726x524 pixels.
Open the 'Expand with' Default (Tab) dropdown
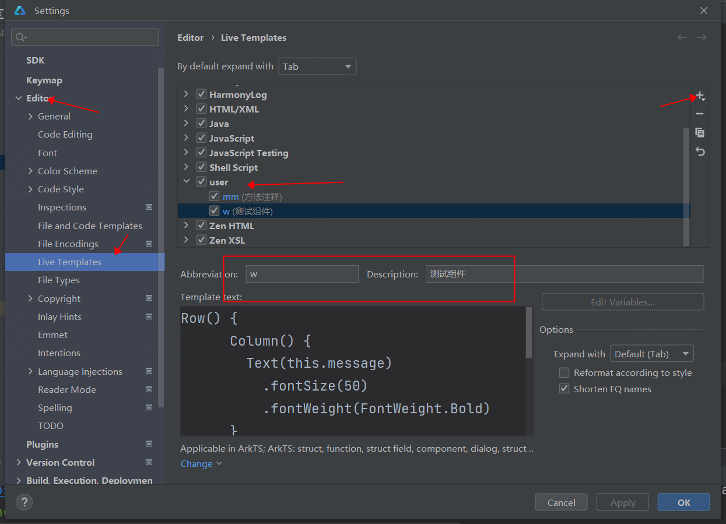651,354
